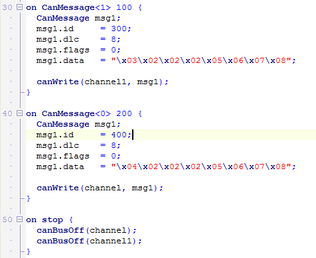Click the line number 50 in gutter

(x=7, y=220)
